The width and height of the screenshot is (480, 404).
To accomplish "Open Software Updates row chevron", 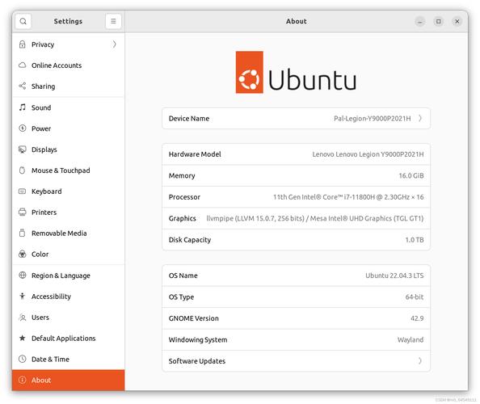I will pyautogui.click(x=420, y=361).
